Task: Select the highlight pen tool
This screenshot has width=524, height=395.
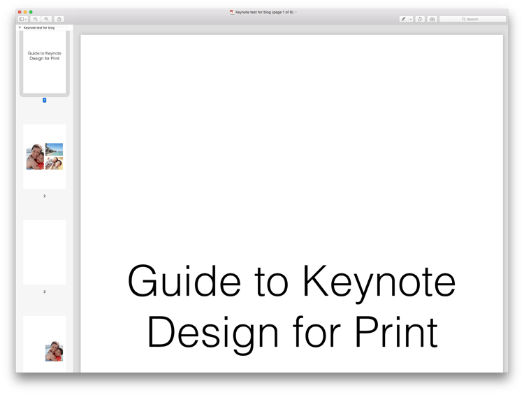Action: (x=404, y=19)
